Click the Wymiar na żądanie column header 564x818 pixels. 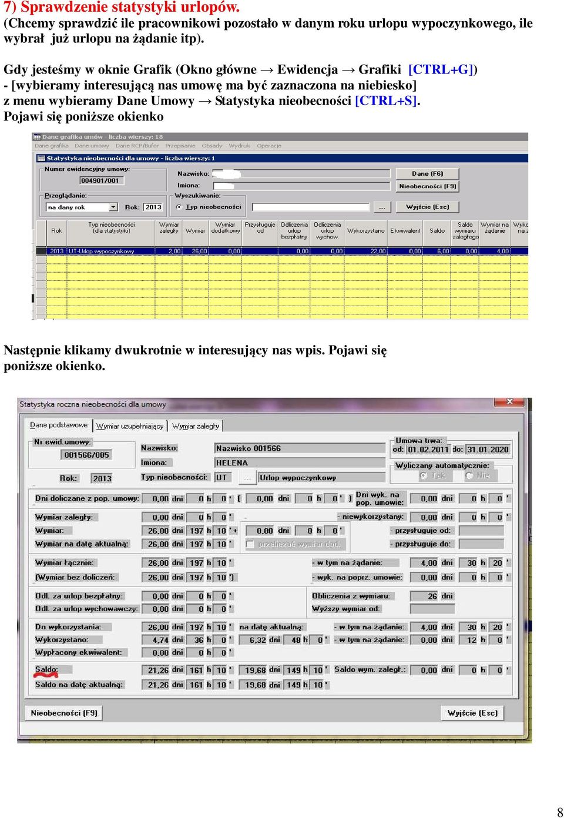coord(495,228)
